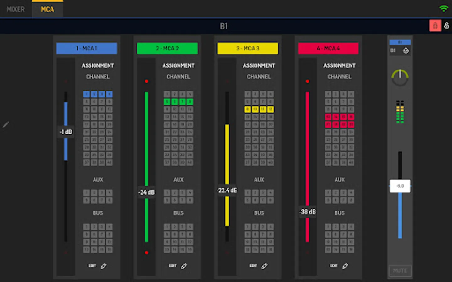Click the pencil icon at the left screen edge
The width and height of the screenshot is (452, 282).
pos(6,125)
